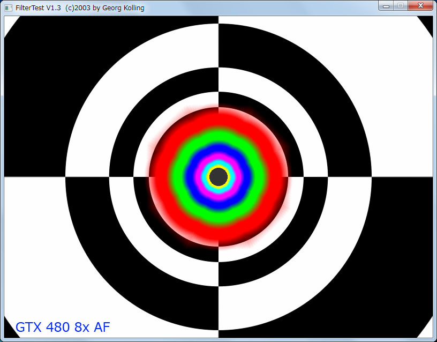Image resolution: width=437 pixels, height=342 pixels.
Task: Close the FilterTest window
Action: click(420, 5)
